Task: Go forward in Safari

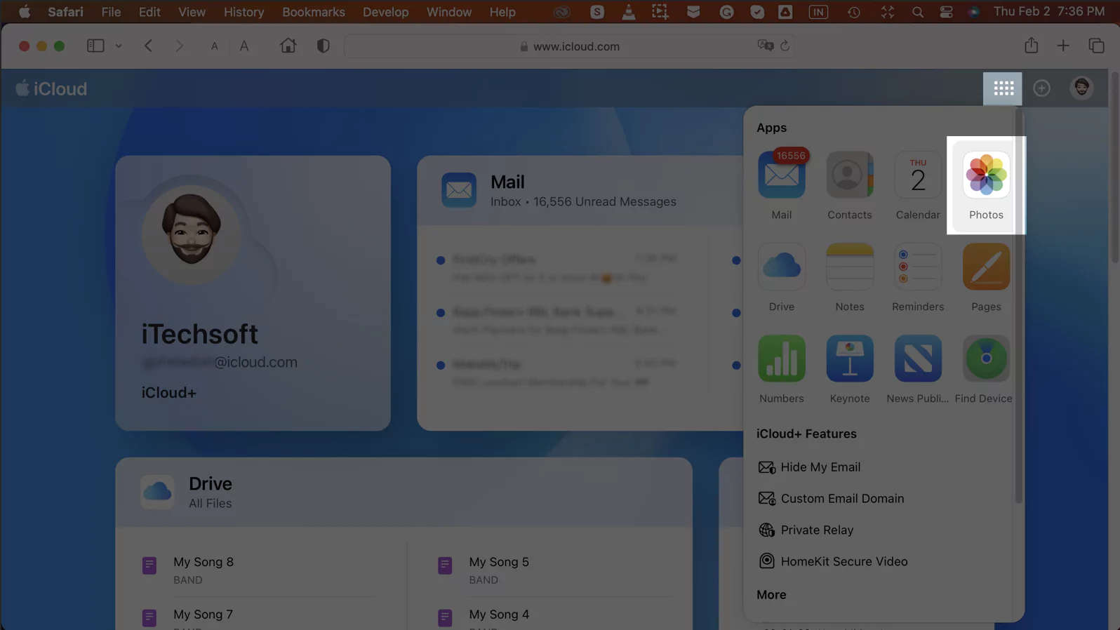Action: (180, 46)
